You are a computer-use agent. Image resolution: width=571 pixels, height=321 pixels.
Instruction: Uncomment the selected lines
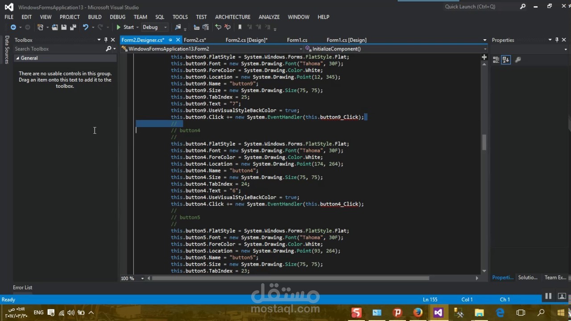pos(227,27)
